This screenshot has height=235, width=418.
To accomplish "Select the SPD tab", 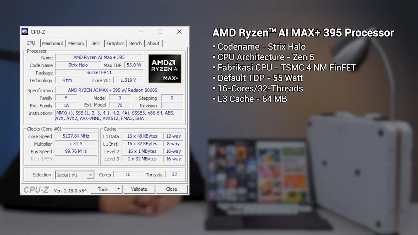I will pos(95,43).
